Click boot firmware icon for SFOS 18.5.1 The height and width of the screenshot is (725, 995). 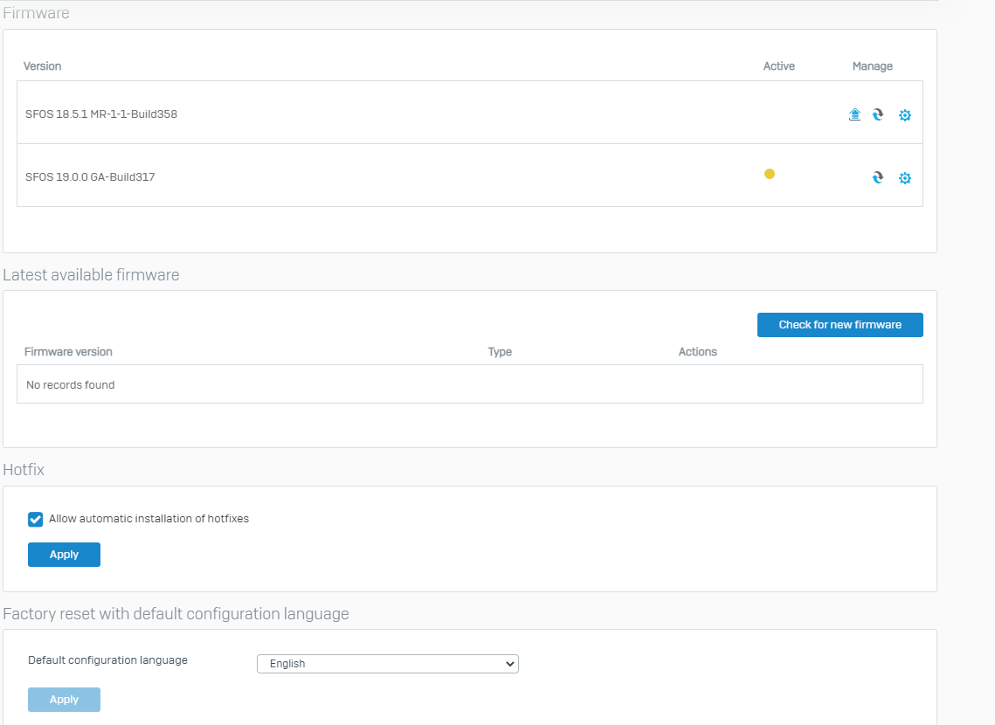[878, 114]
